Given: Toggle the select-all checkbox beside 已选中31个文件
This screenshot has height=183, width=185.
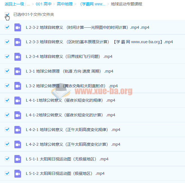Looking at the screenshot, I should click(x=7, y=14).
